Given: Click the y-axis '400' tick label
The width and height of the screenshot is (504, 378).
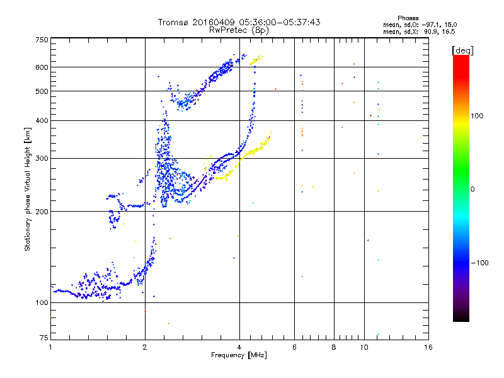Looking at the screenshot, I should 42,120.
